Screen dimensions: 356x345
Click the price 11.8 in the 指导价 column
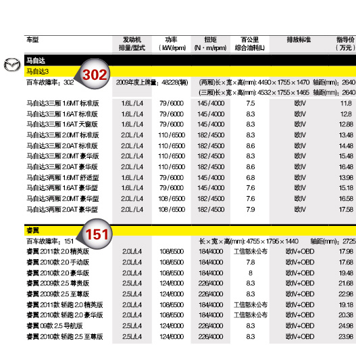pyautogui.click(x=346, y=103)
